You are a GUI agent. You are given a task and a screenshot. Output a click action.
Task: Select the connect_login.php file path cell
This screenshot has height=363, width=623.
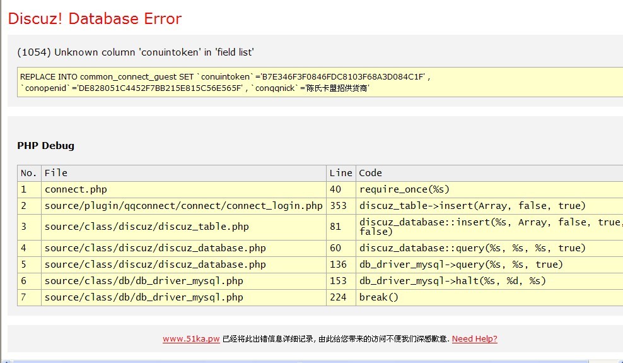click(183, 206)
